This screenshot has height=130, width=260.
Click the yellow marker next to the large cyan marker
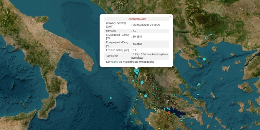141,94
